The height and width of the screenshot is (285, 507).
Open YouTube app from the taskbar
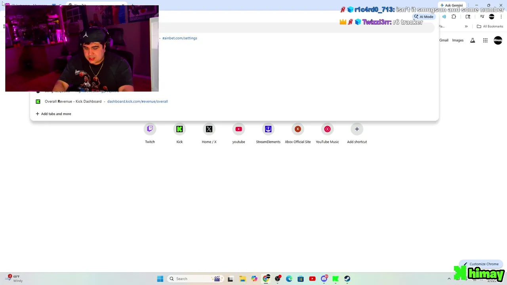click(x=312, y=279)
